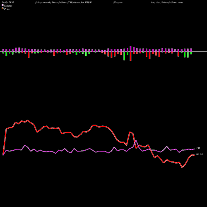Click the 86.93 price value label
207x207 pixels.
[x=200, y=154]
